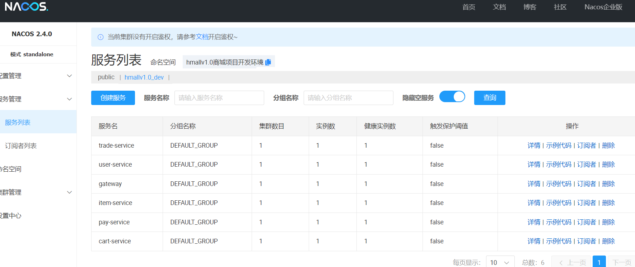Select the trade-service name cell
Screen dimensions: 635x267
click(127, 146)
